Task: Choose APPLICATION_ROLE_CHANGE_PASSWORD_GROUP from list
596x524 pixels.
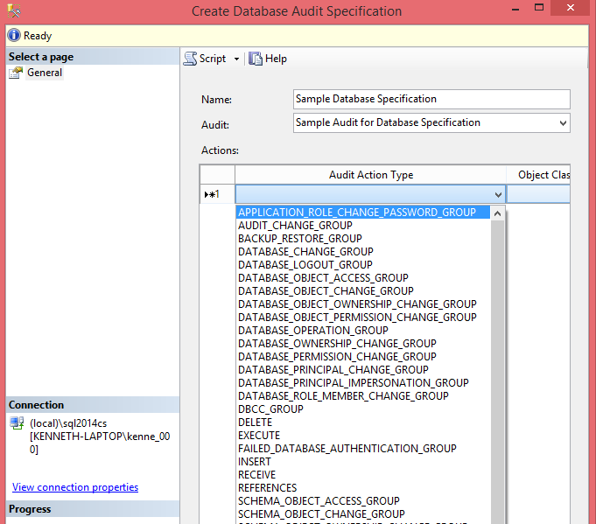Action: (357, 213)
